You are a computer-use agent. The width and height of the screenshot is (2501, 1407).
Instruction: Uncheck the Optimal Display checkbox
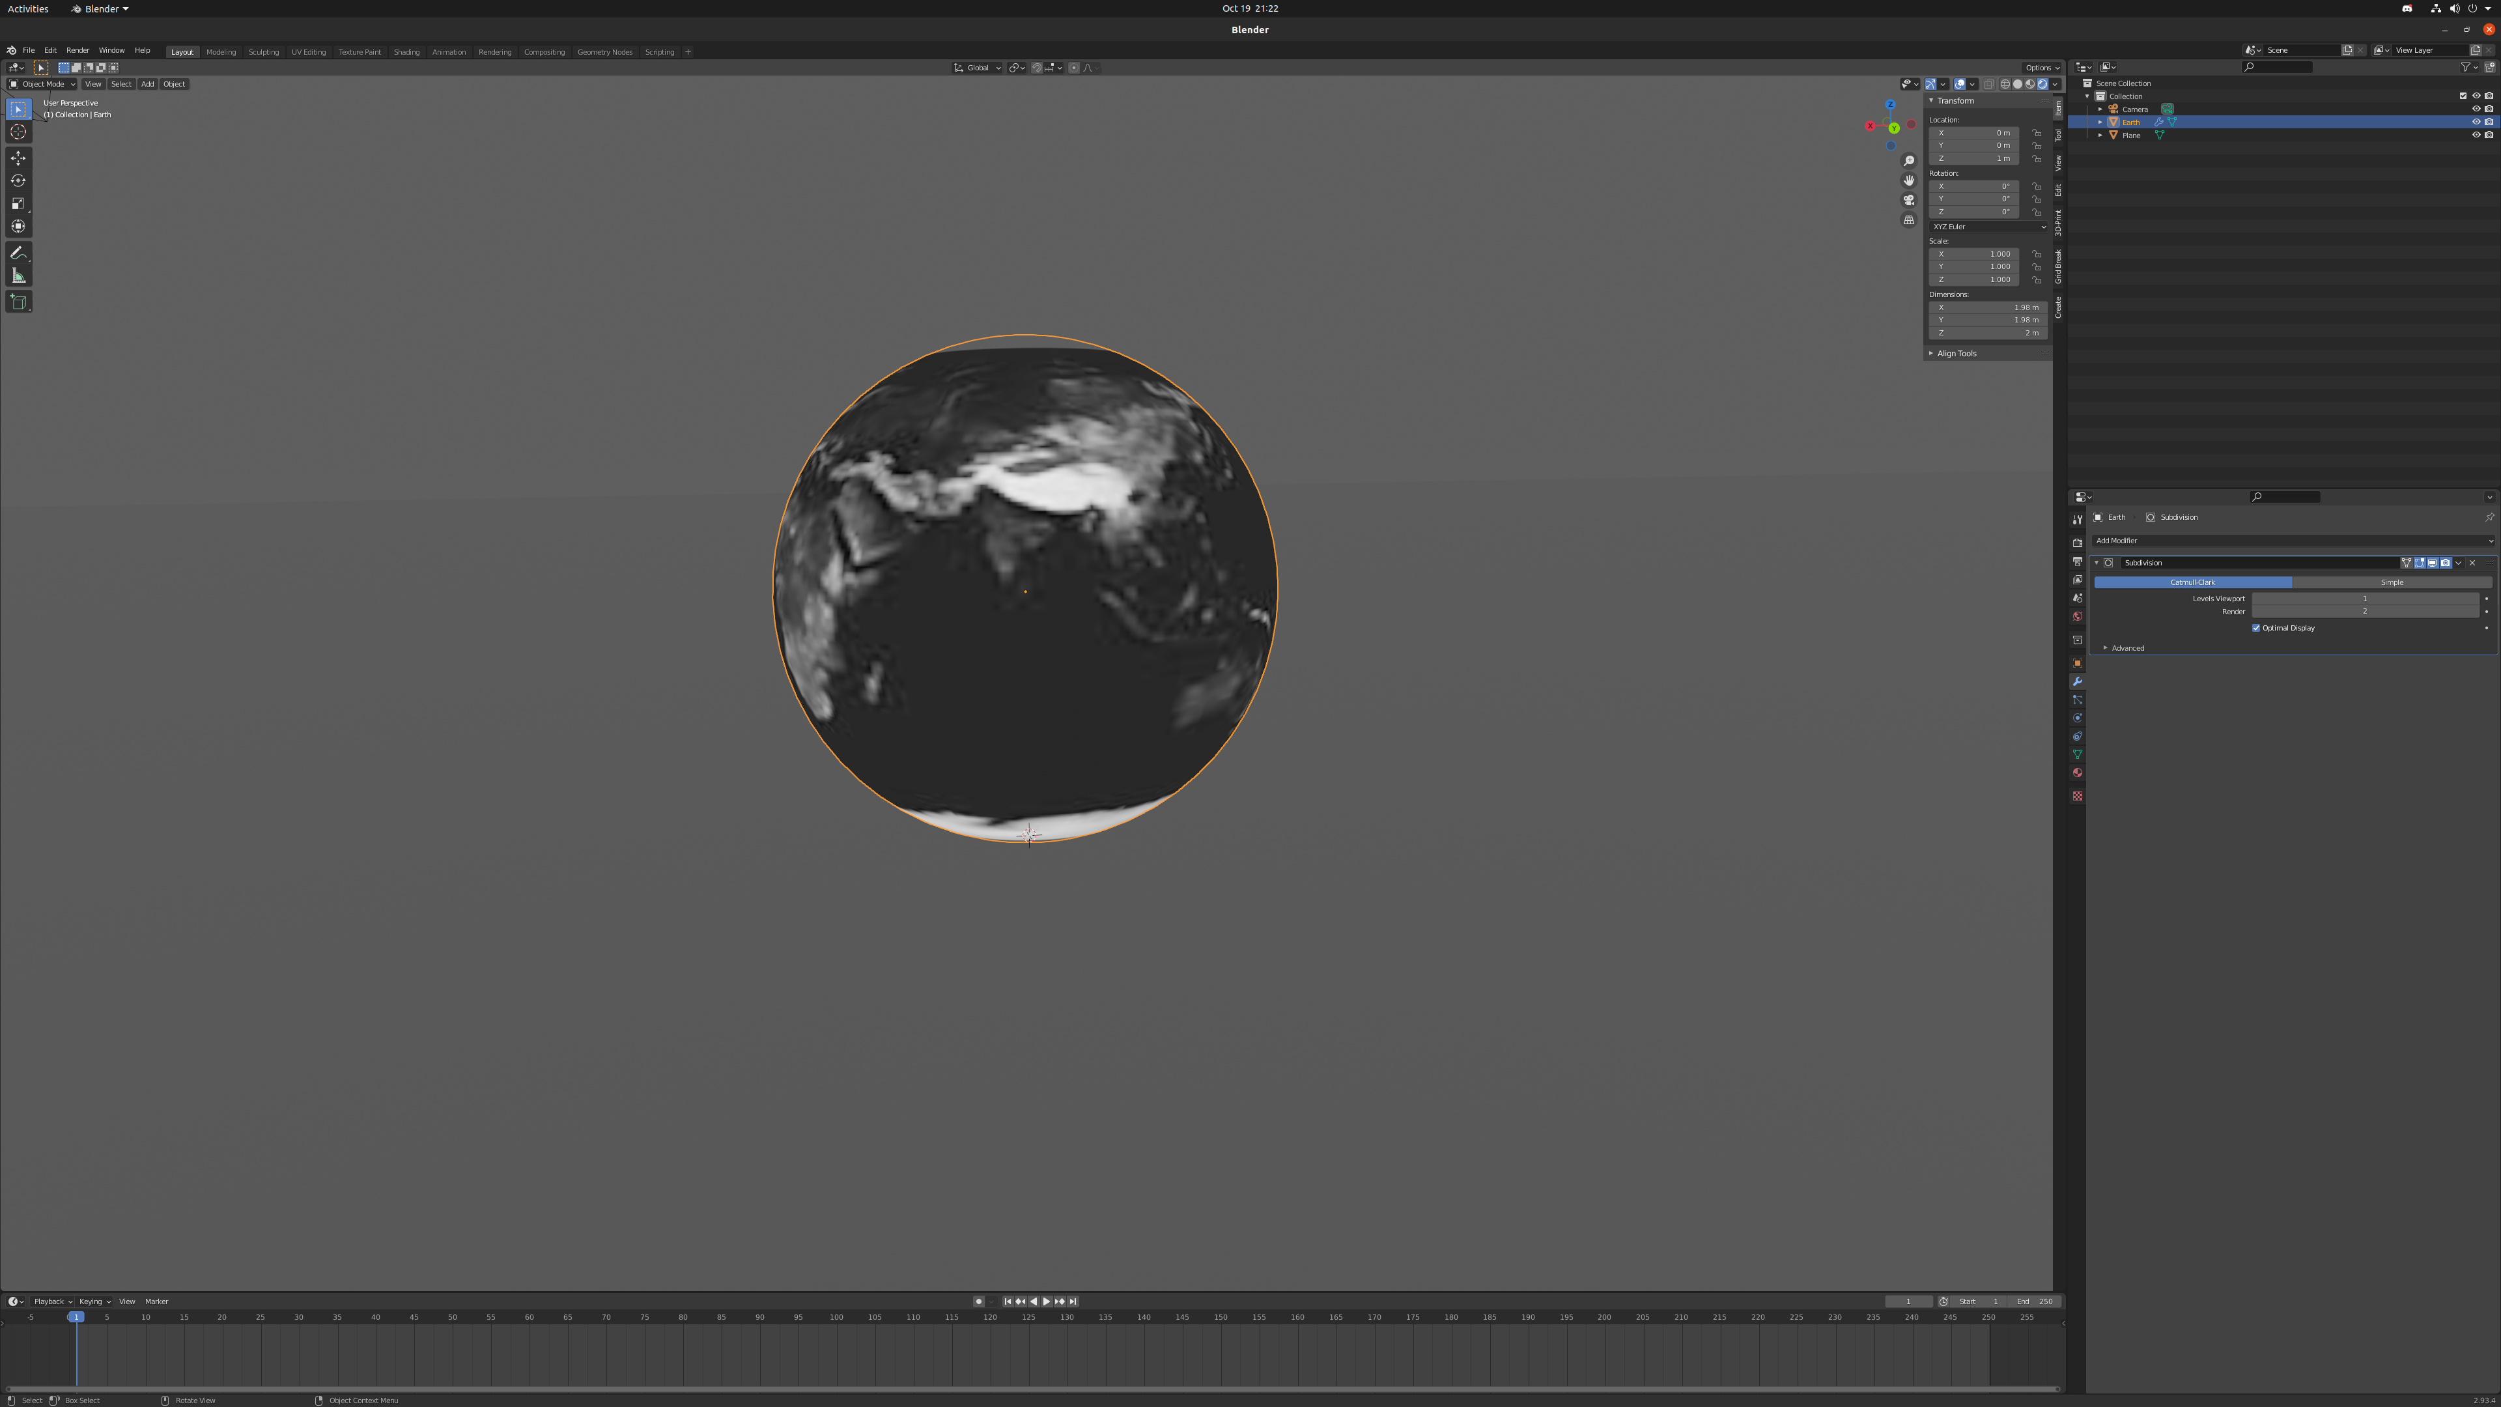click(2256, 628)
